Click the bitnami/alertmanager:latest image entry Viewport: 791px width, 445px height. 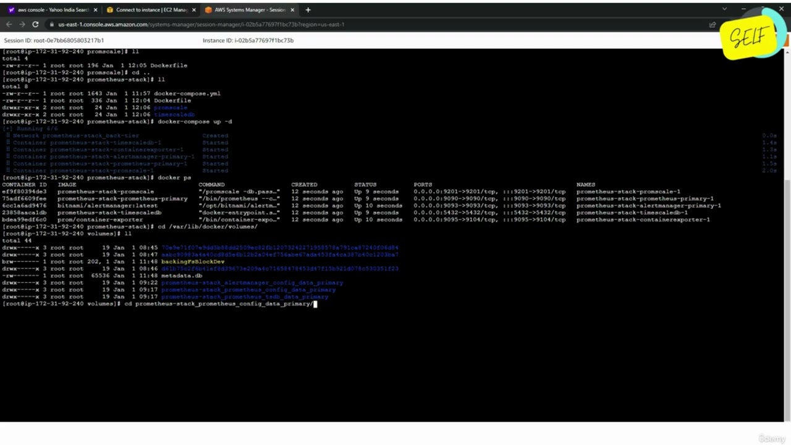pyautogui.click(x=108, y=206)
